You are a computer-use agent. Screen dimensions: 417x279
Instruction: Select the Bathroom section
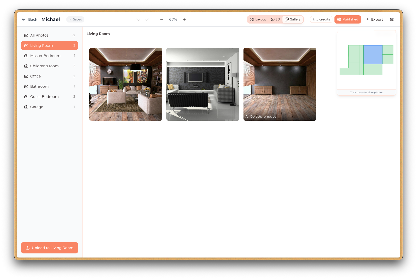[x=39, y=86]
